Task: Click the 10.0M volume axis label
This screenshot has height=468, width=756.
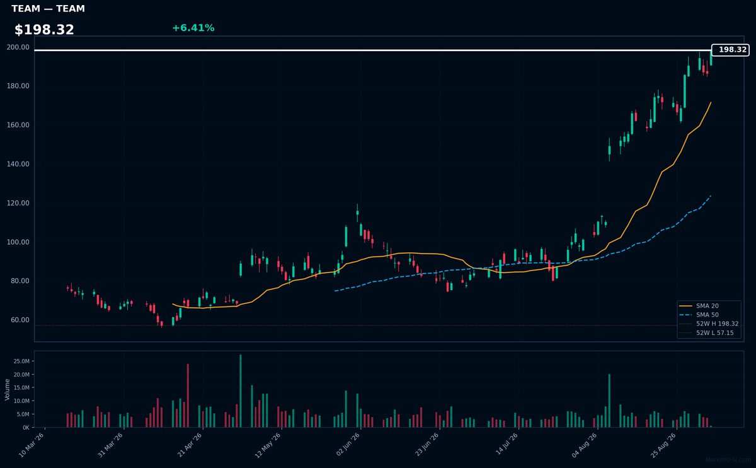Action: pos(20,401)
